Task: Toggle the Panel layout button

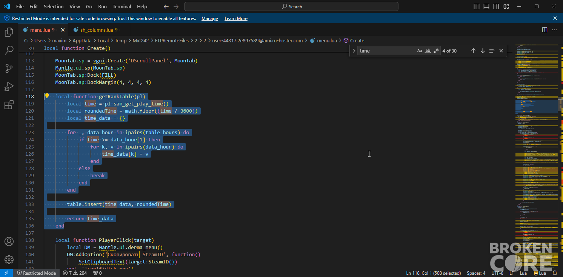Action: coord(486,6)
